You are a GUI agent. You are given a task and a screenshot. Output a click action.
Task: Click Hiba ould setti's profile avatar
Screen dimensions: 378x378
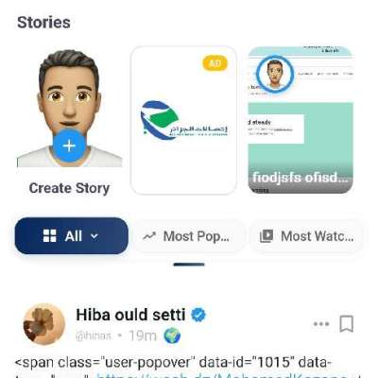click(x=44, y=324)
